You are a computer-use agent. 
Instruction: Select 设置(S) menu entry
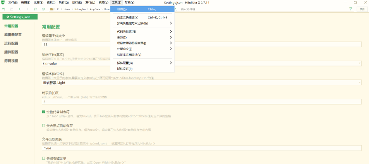pyautogui.click(x=142, y=9)
